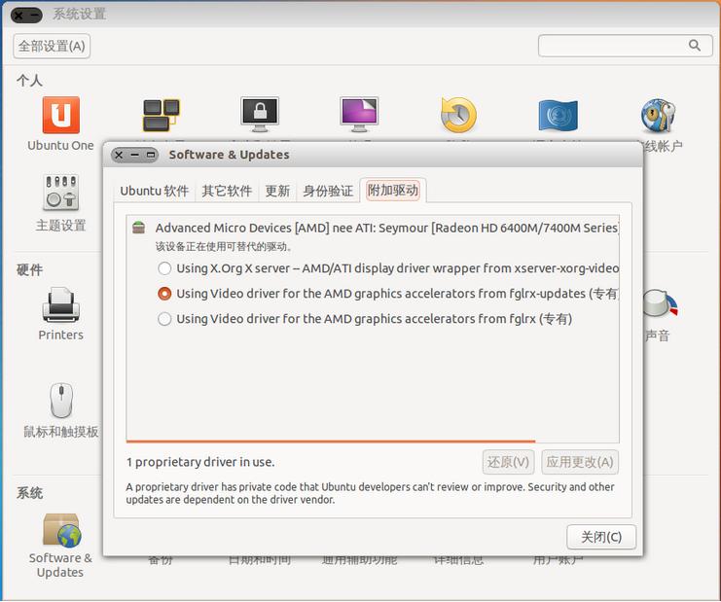Open the purple wallpaper monitor icon

359,114
